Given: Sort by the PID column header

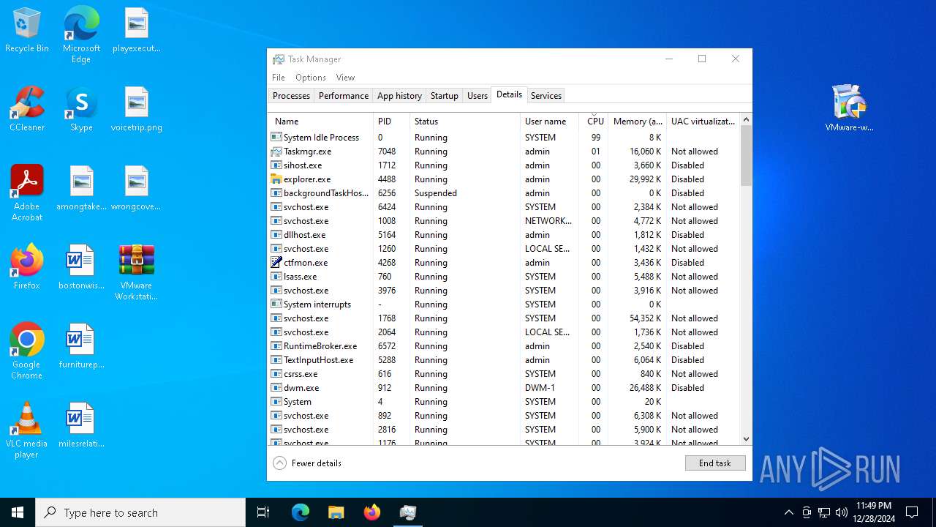Looking at the screenshot, I should pos(391,122).
